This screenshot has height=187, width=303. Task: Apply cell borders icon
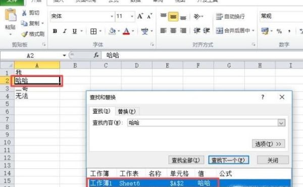(x=93, y=31)
